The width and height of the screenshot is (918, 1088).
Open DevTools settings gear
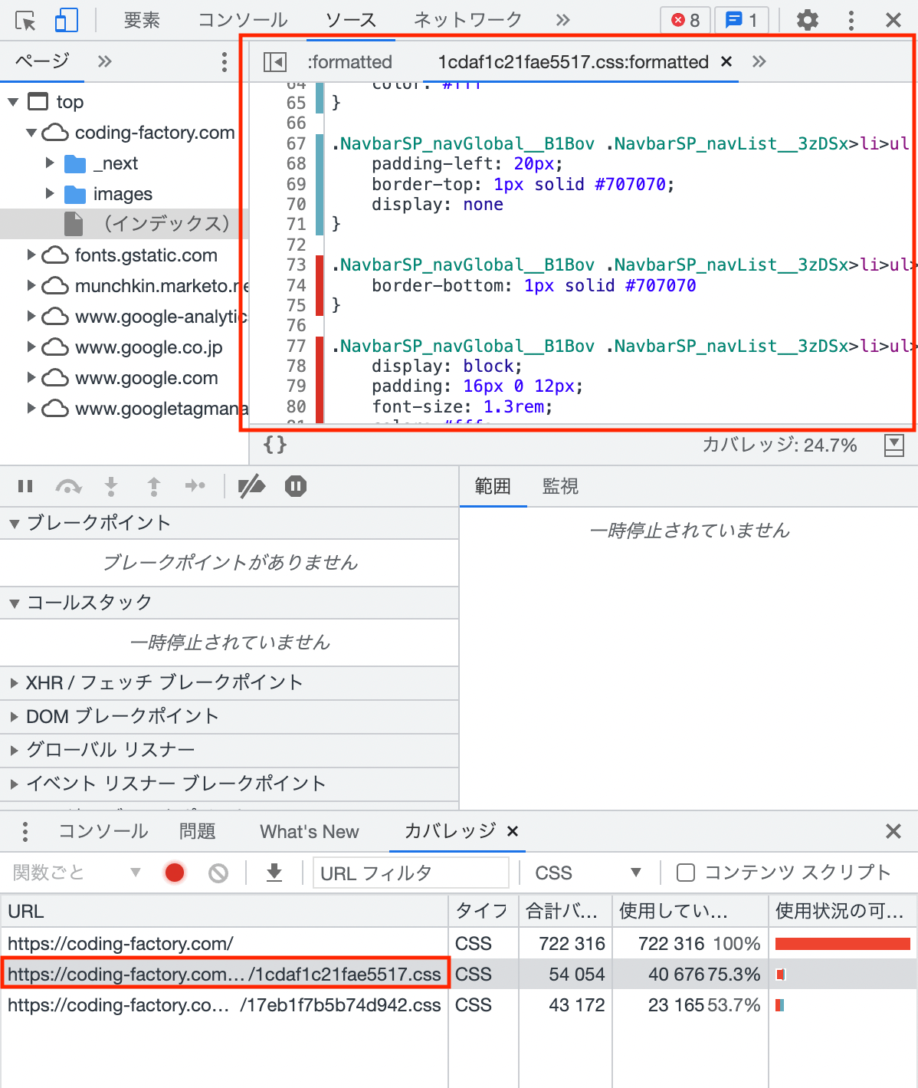click(807, 20)
